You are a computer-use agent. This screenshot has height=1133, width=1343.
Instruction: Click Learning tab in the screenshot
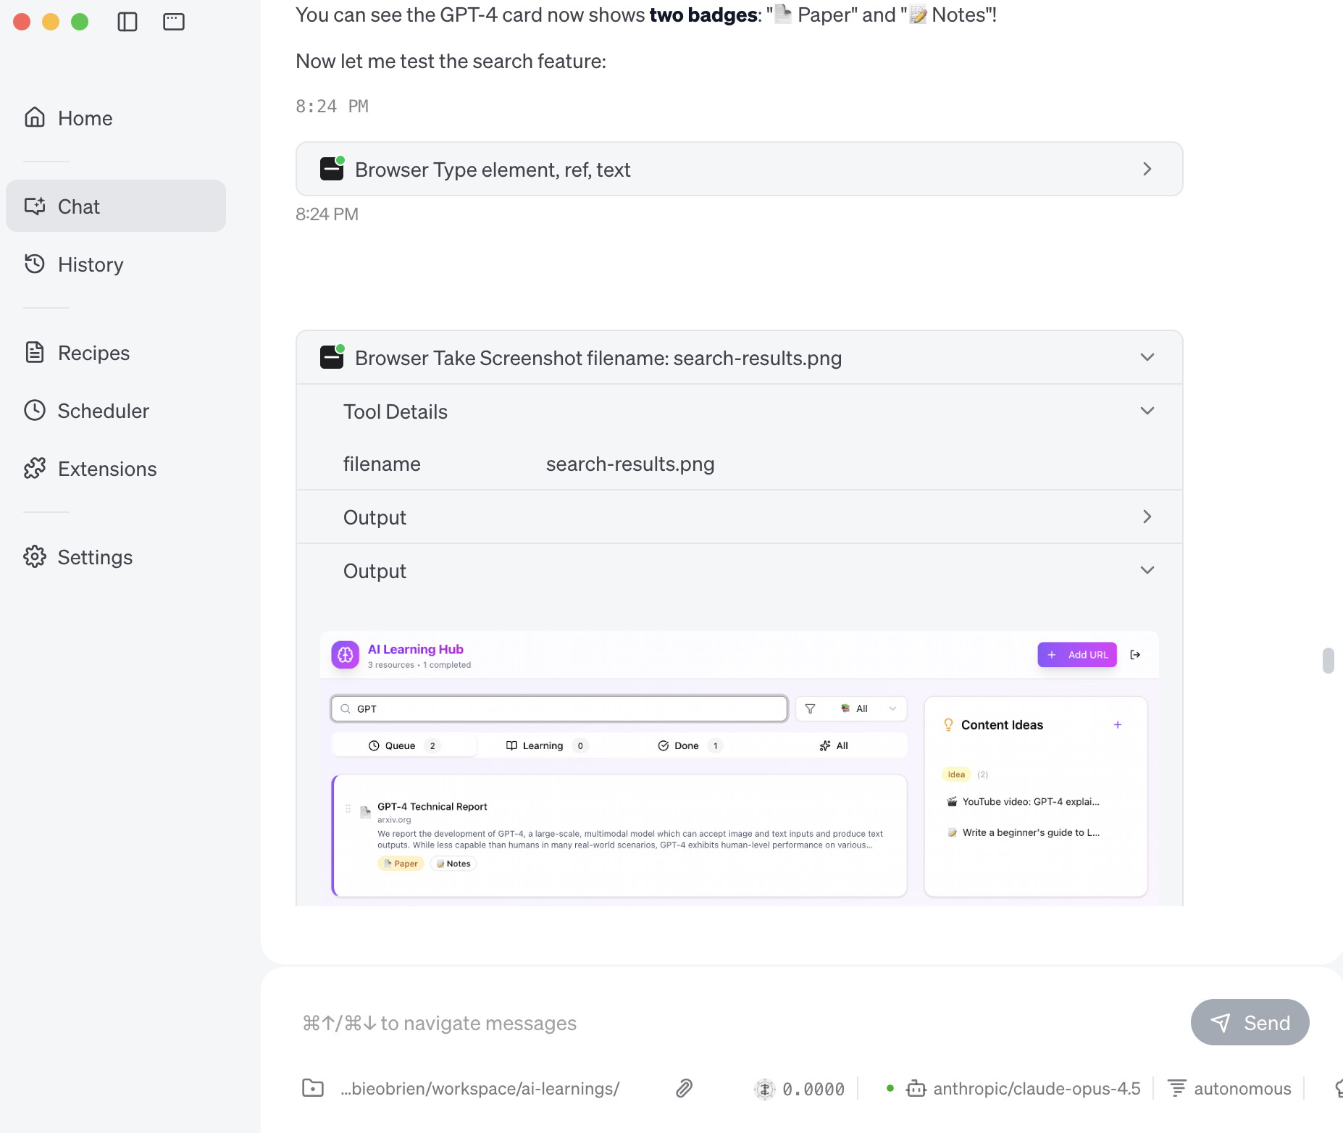tap(547, 745)
